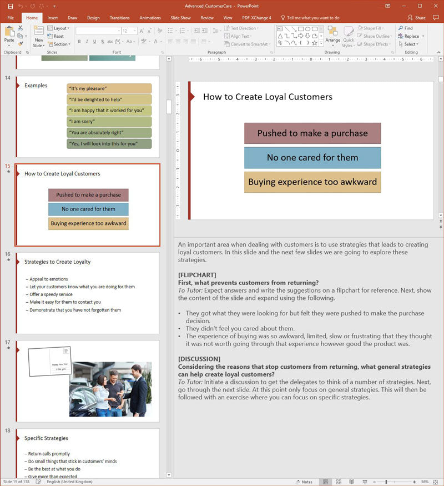The width and height of the screenshot is (444, 486).
Task: Switch to the Slide Show tab
Action: [180, 18]
